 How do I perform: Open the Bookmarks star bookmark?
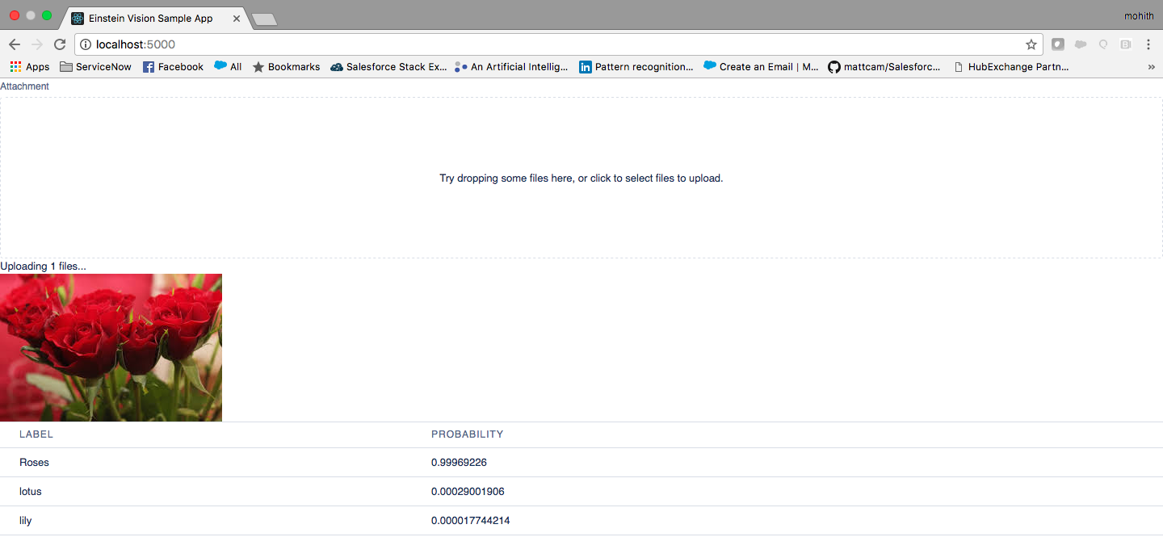point(286,67)
